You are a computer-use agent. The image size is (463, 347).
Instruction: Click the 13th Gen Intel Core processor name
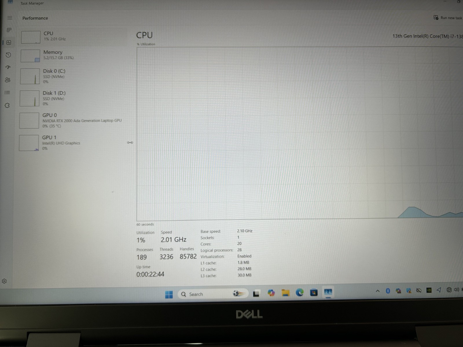click(427, 36)
